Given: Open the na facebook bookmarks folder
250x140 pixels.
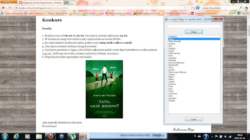Looking at the screenshot, I should tap(87, 14).
